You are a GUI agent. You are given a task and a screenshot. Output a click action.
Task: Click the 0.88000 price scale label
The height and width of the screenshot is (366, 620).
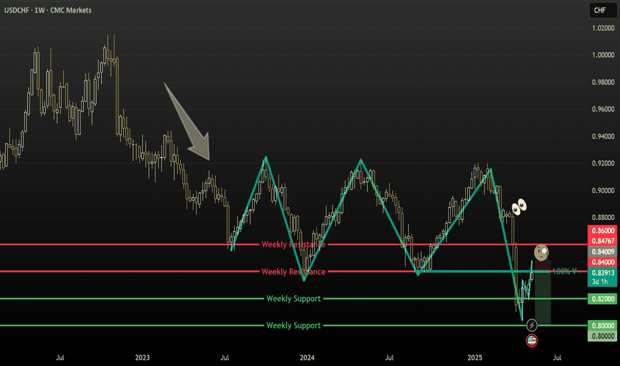click(603, 217)
